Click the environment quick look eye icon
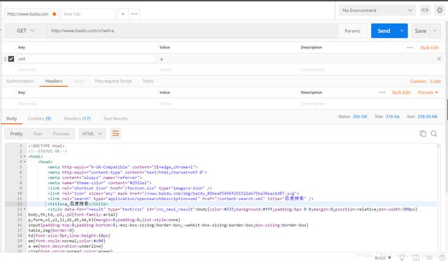Screen dimensions: 448x261 (425, 10)
